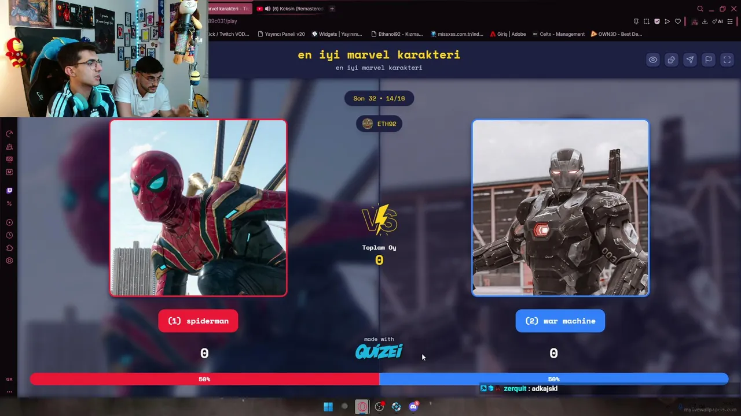Open the 'Giriş | Adobe' bookmark
The width and height of the screenshot is (741, 416).
[508, 34]
